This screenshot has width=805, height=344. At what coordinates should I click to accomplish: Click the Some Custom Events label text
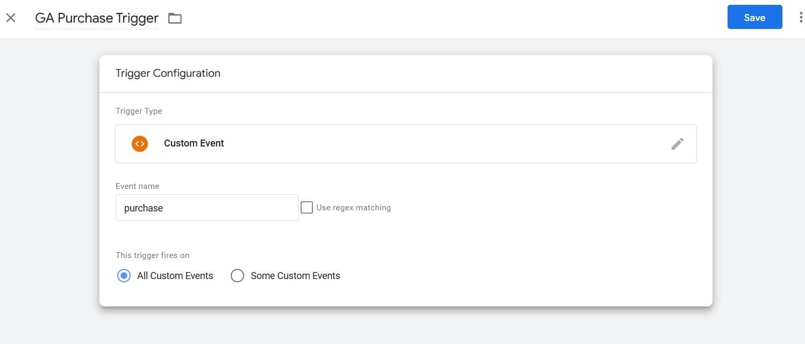[x=295, y=275]
